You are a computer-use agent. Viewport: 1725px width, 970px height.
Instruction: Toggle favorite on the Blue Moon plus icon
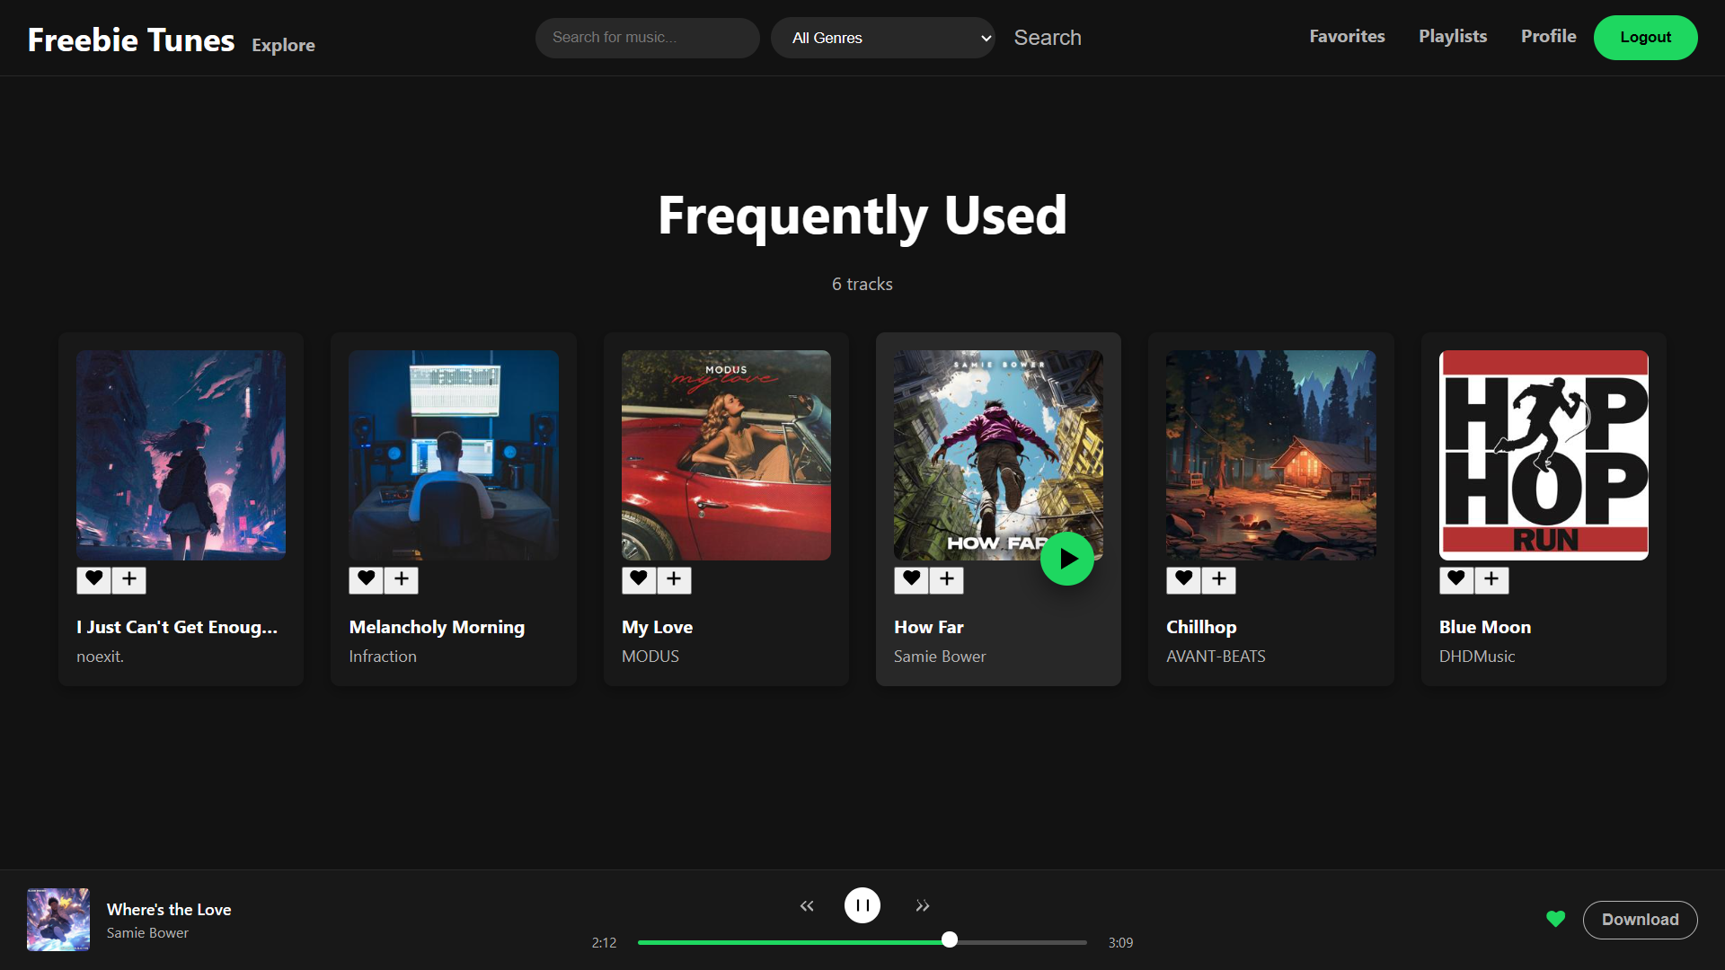tap(1491, 580)
